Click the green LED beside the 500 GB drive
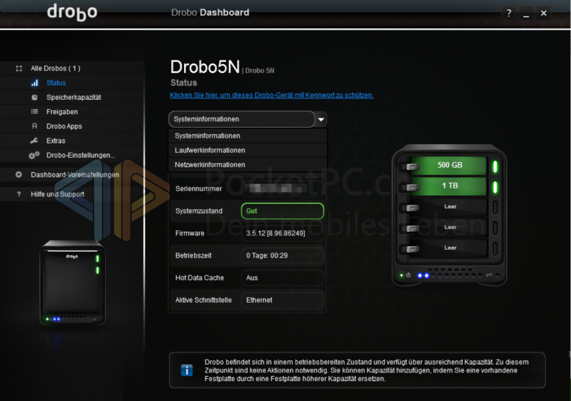This screenshot has height=401, width=571. tap(495, 167)
